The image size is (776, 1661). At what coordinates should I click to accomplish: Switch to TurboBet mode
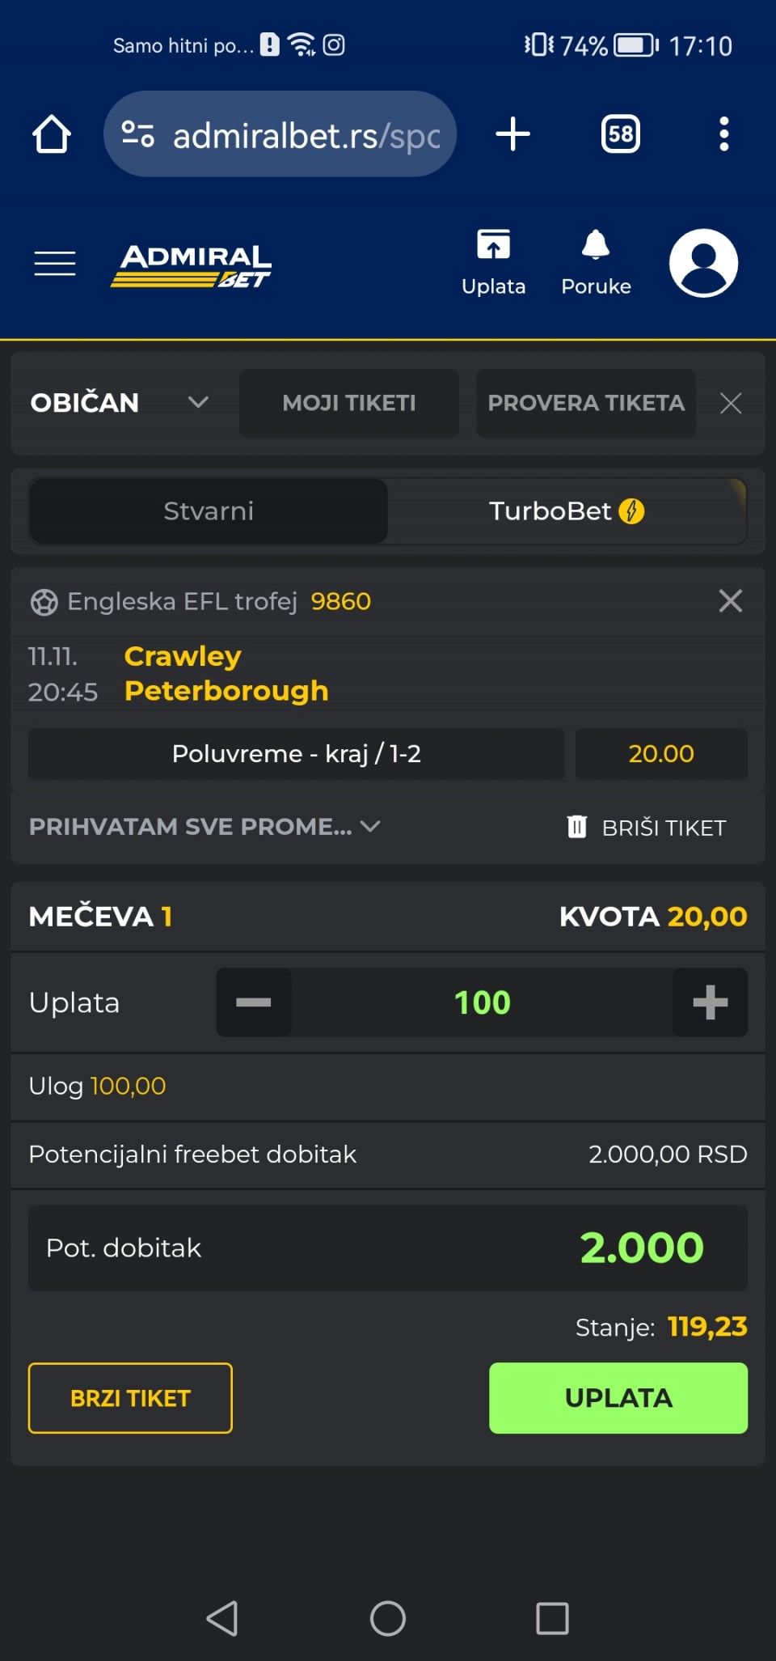(x=566, y=511)
